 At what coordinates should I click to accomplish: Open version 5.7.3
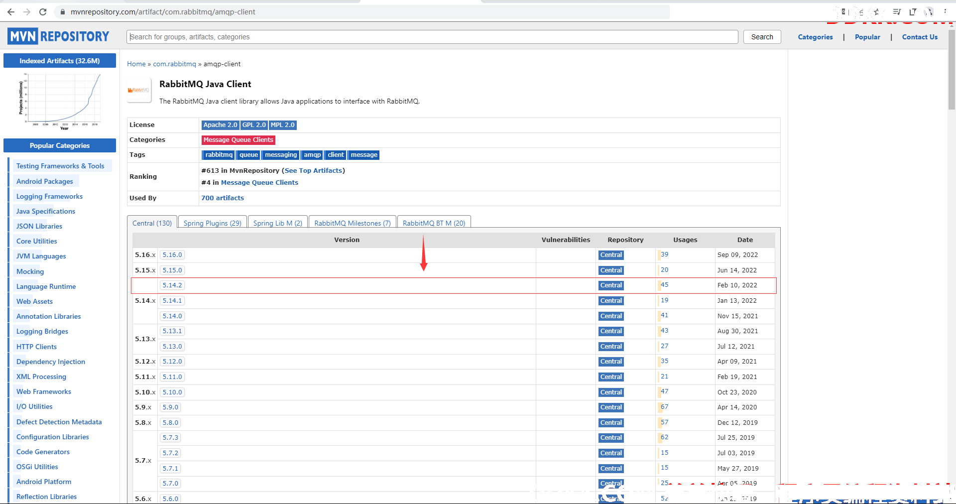[x=170, y=438]
